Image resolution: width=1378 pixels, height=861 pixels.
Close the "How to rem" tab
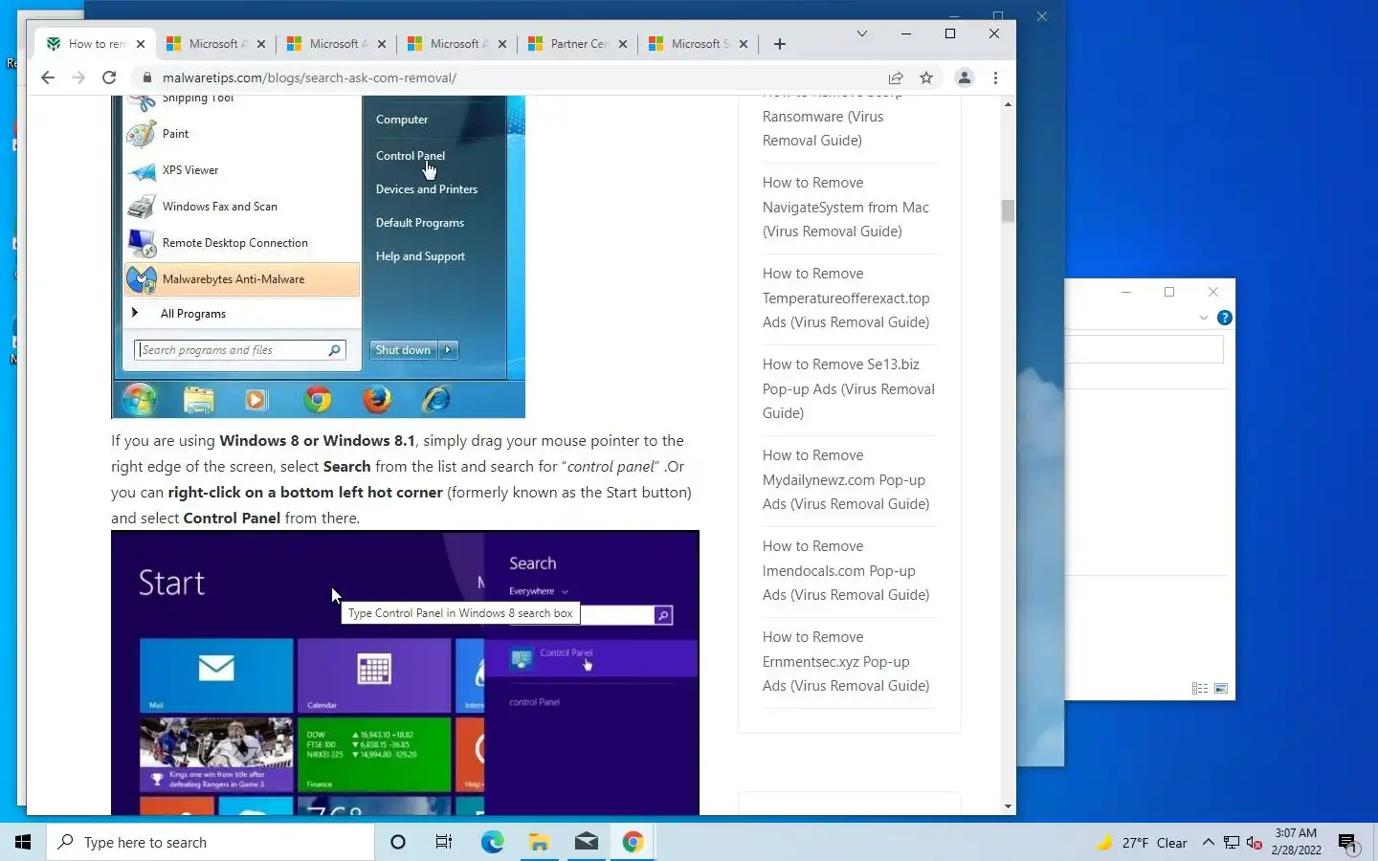[x=141, y=44]
